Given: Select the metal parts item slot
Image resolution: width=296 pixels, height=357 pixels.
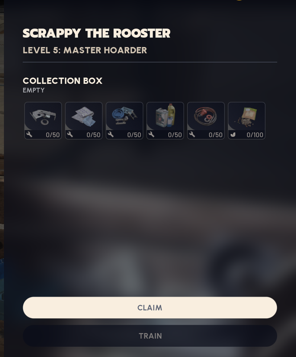Looking at the screenshot, I should tap(43, 120).
